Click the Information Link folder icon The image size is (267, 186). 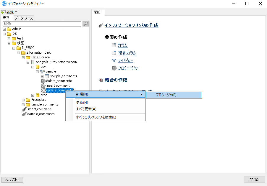[23, 53]
